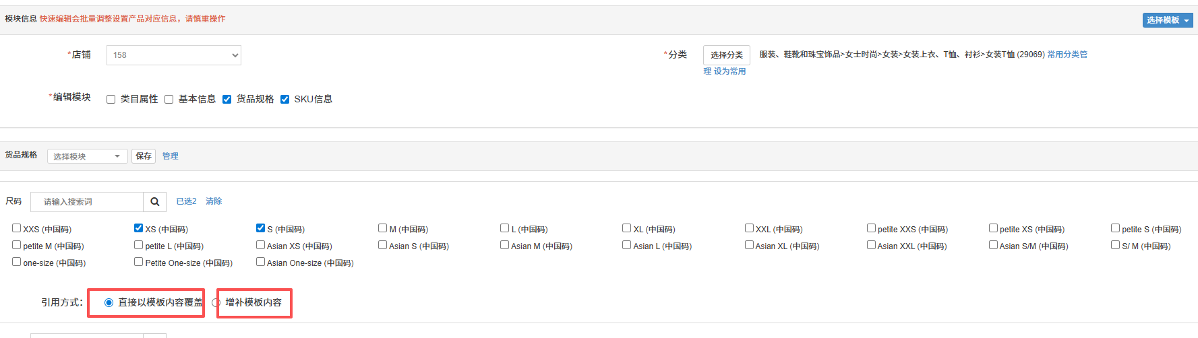Open the 选择模板 dropdown button

[x=1168, y=20]
